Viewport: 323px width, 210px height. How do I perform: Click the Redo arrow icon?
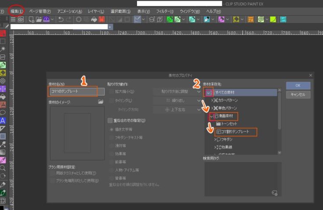coord(69,20)
